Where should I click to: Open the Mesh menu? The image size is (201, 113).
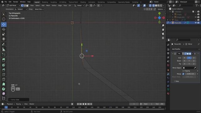pyautogui.click(x=48, y=6)
